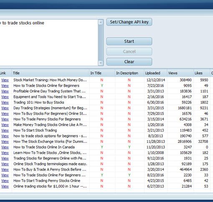Sort results by the Uploaded column header
Viewport: 213px width, 202px height.
tap(155, 73)
